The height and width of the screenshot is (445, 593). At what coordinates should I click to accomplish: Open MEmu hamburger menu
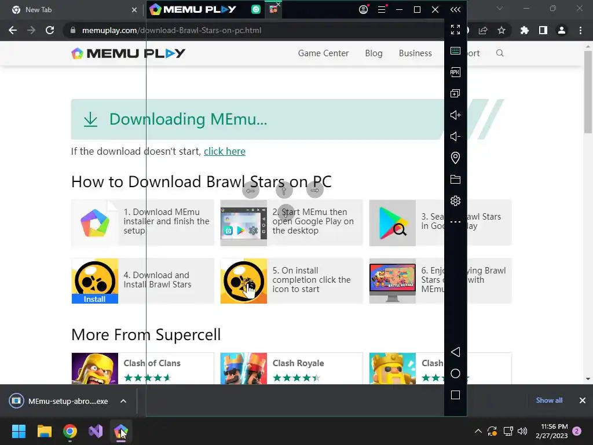click(x=382, y=9)
